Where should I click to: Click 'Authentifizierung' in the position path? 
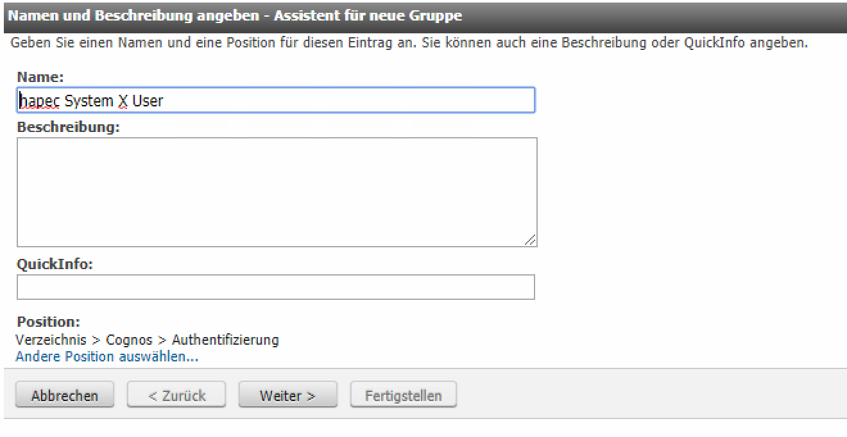[225, 340]
